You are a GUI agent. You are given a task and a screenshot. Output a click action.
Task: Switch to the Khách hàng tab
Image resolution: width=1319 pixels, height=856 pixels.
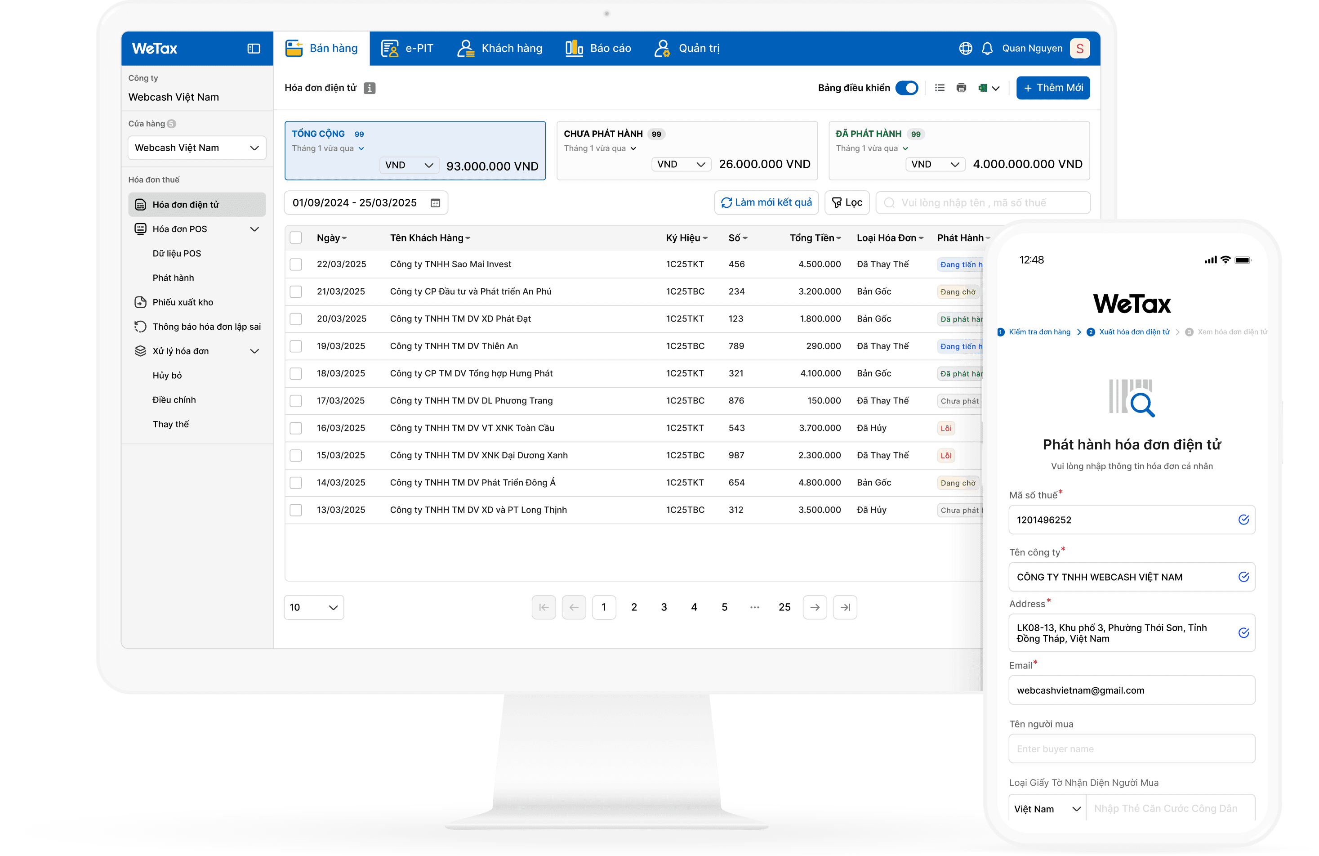500,49
